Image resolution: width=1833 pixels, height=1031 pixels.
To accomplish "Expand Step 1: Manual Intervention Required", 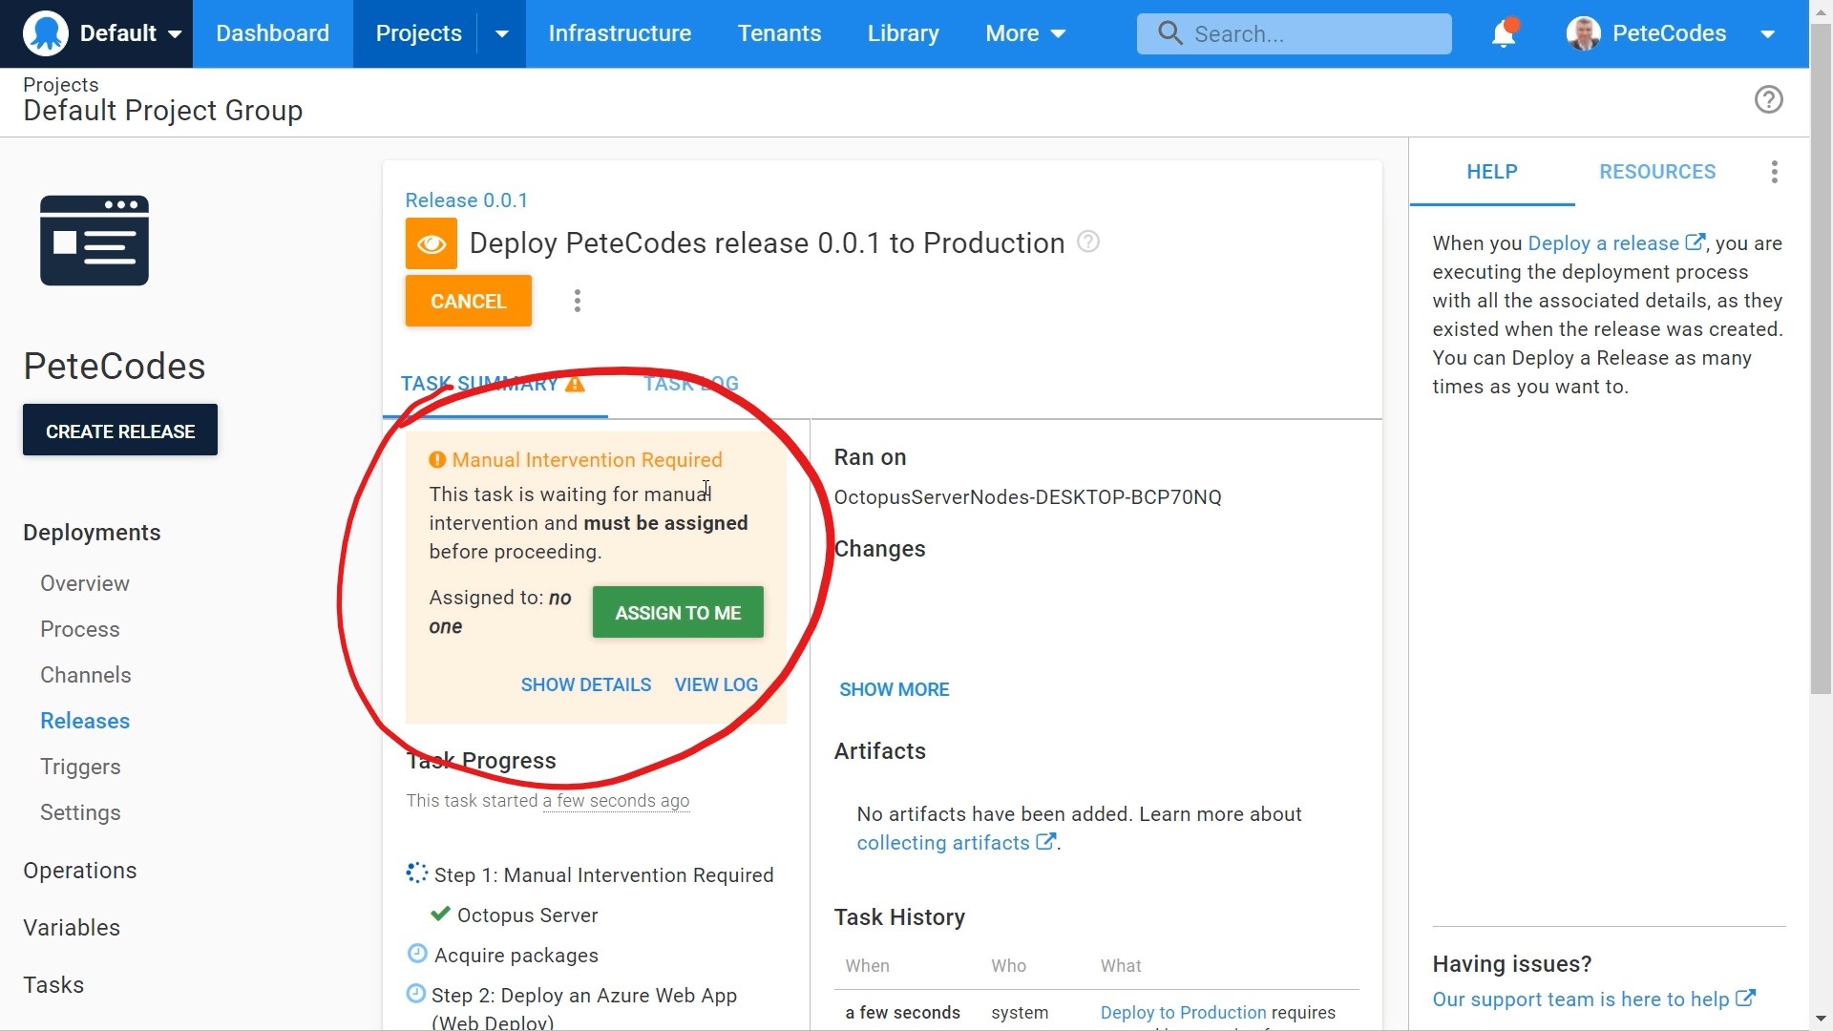I will [x=603, y=875].
